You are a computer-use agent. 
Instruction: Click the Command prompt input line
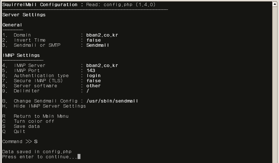[20, 142]
